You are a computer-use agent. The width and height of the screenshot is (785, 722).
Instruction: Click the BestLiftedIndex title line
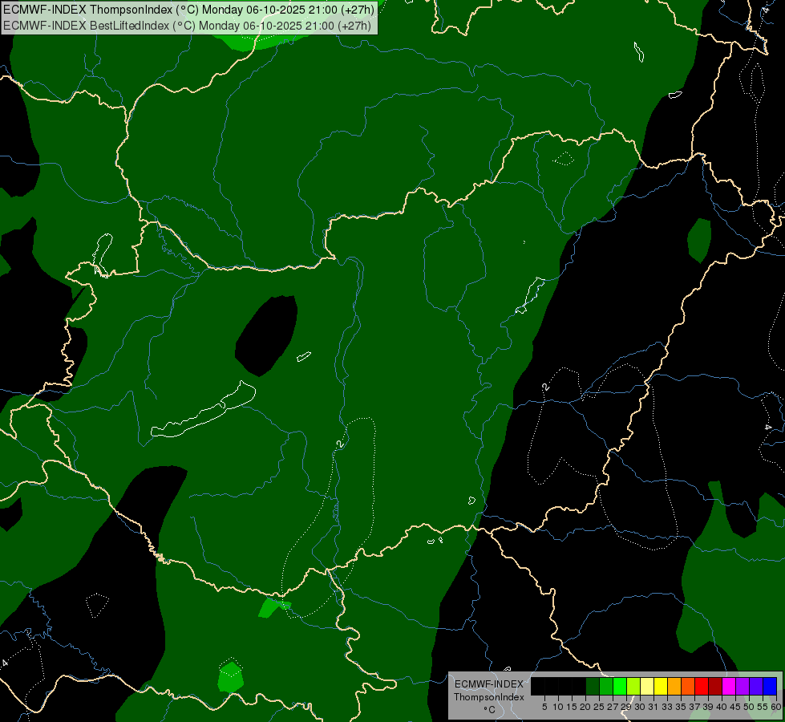188,25
